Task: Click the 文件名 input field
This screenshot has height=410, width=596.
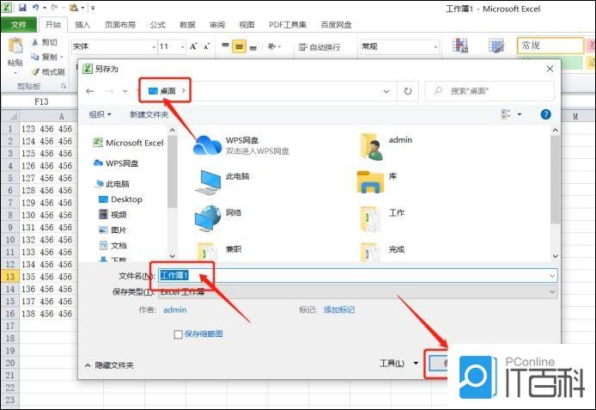Action: pyautogui.click(x=357, y=275)
